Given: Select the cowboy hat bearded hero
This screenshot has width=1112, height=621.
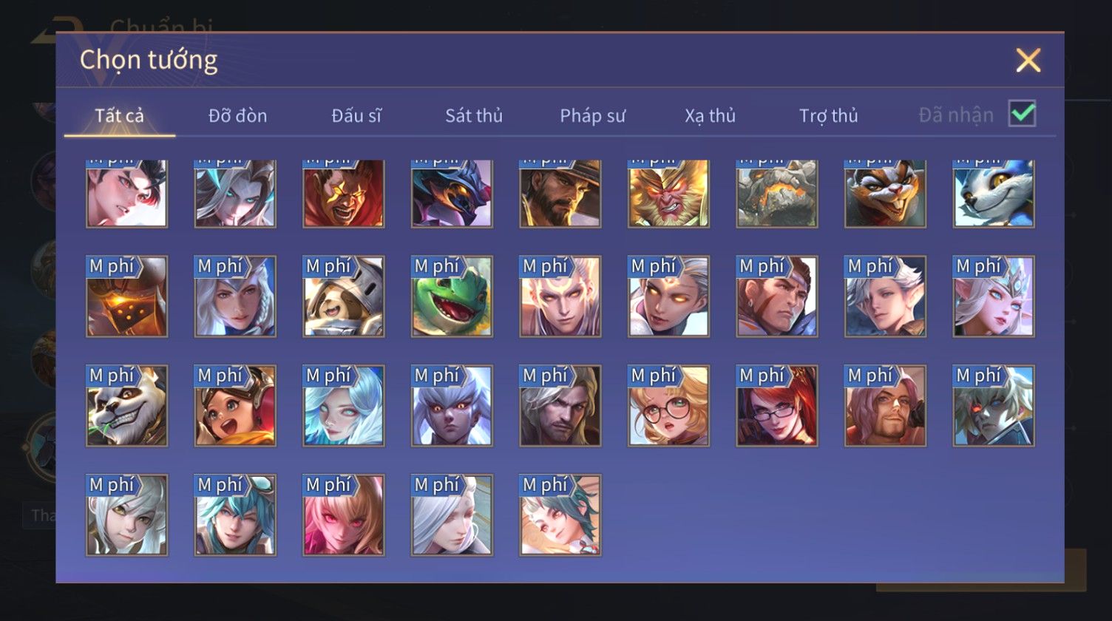Looking at the screenshot, I should (x=560, y=194).
